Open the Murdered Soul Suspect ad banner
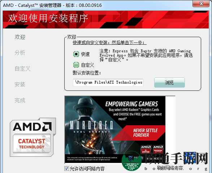The width and height of the screenshot is (212, 173). (x=115, y=130)
